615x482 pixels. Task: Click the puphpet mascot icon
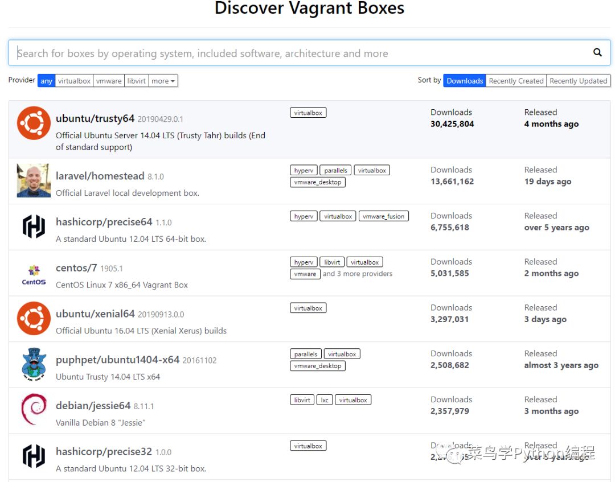pyautogui.click(x=34, y=364)
